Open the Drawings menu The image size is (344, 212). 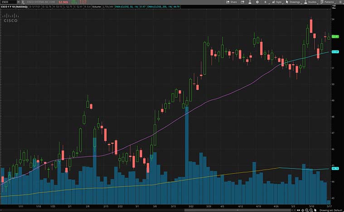pyautogui.click(x=294, y=2)
